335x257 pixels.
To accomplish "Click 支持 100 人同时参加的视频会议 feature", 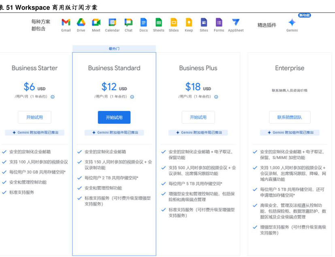I will pyautogui.click(x=38, y=162).
